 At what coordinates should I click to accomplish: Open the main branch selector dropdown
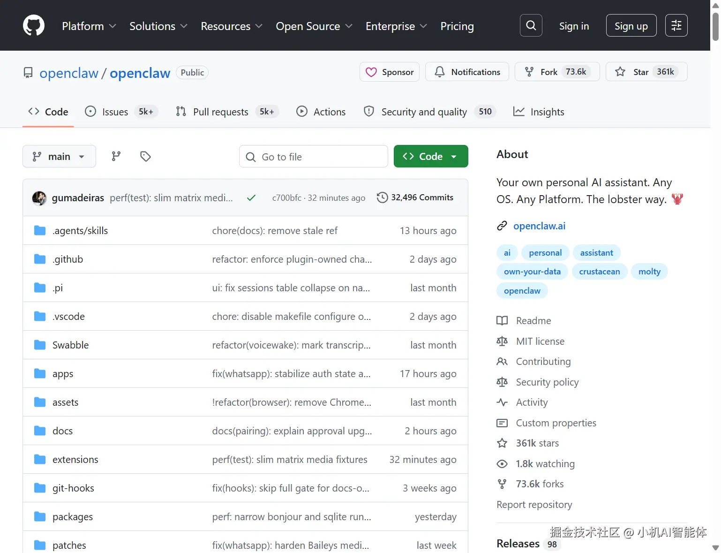tap(59, 156)
